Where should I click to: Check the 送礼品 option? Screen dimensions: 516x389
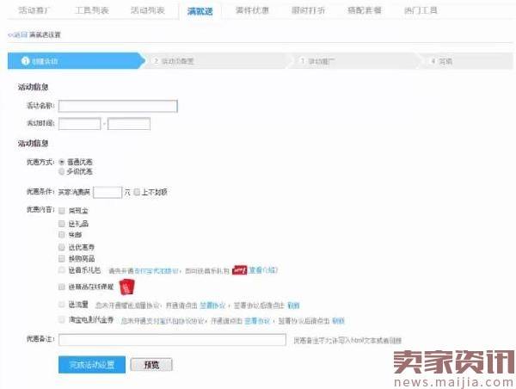[62, 224]
